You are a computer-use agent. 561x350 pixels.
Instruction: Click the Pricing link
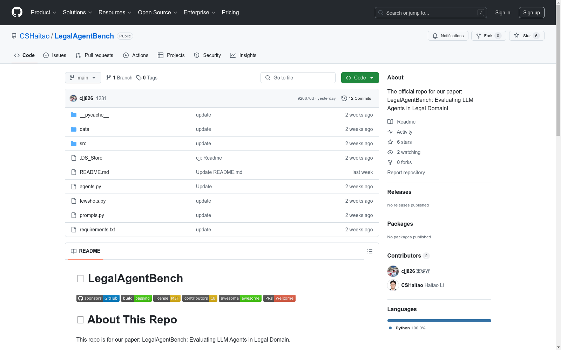coord(230,12)
